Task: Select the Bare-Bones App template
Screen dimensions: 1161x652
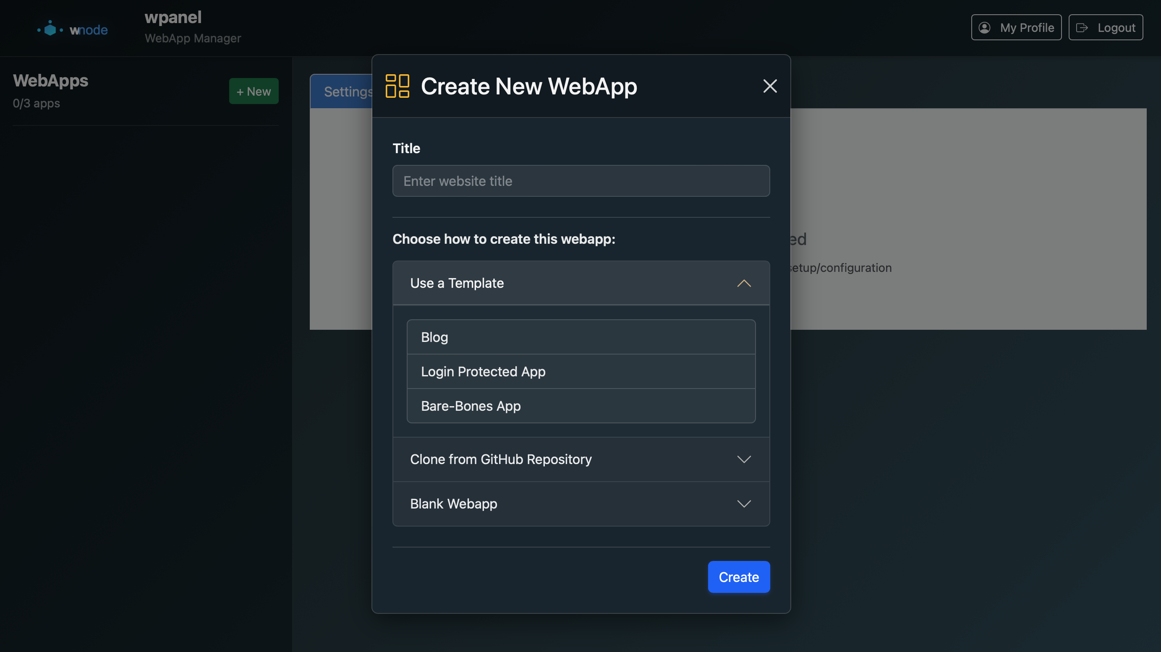Action: click(580, 406)
